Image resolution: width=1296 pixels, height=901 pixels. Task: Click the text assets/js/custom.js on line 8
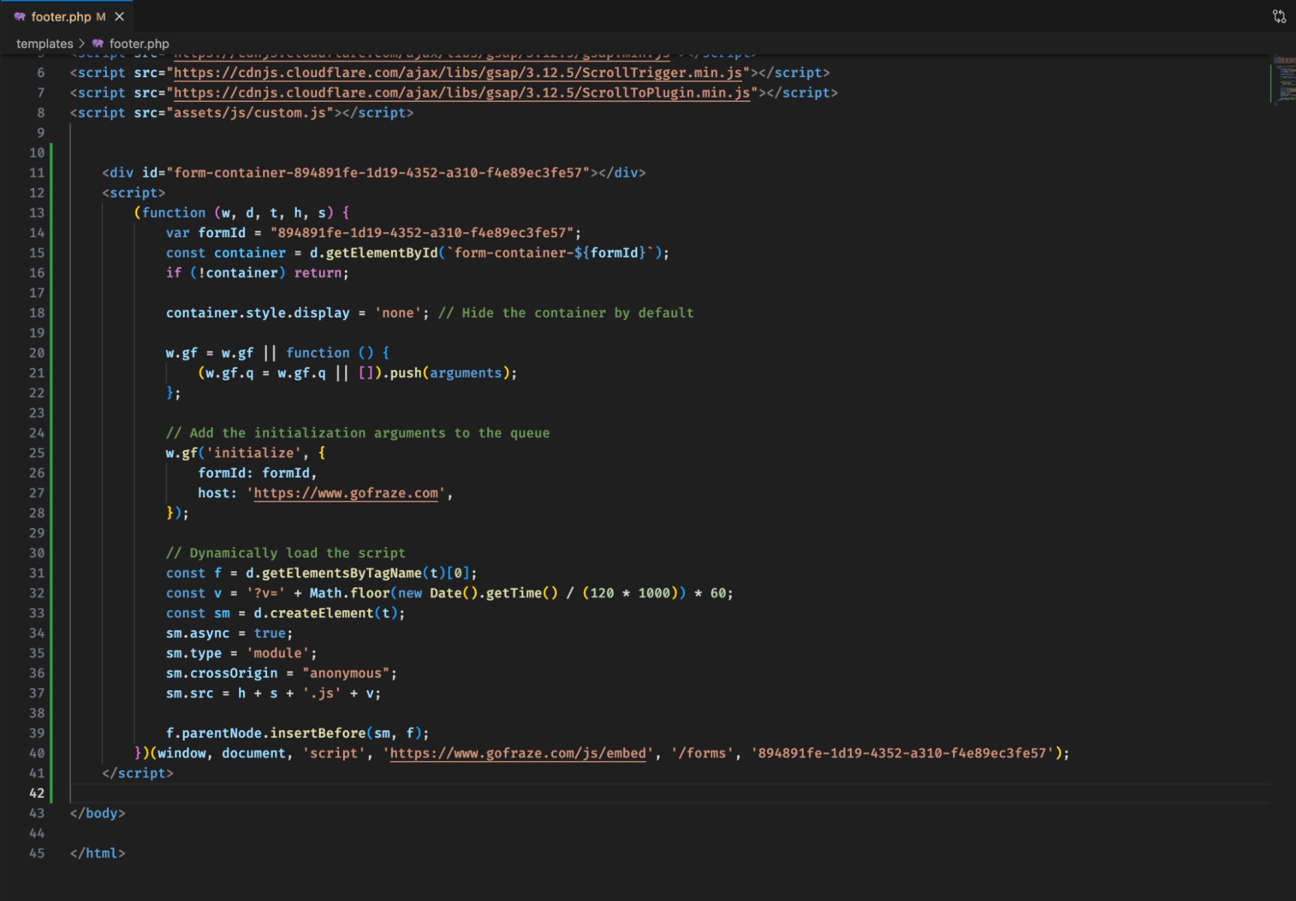coord(250,113)
